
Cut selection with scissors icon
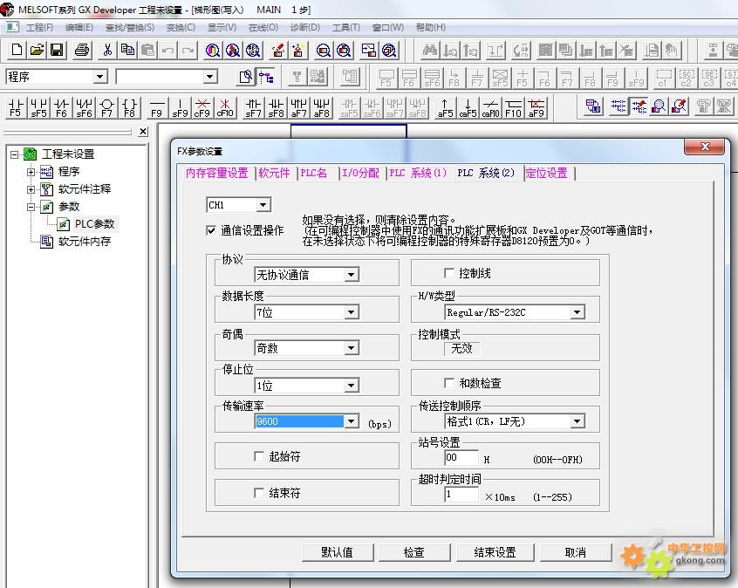coord(107,50)
